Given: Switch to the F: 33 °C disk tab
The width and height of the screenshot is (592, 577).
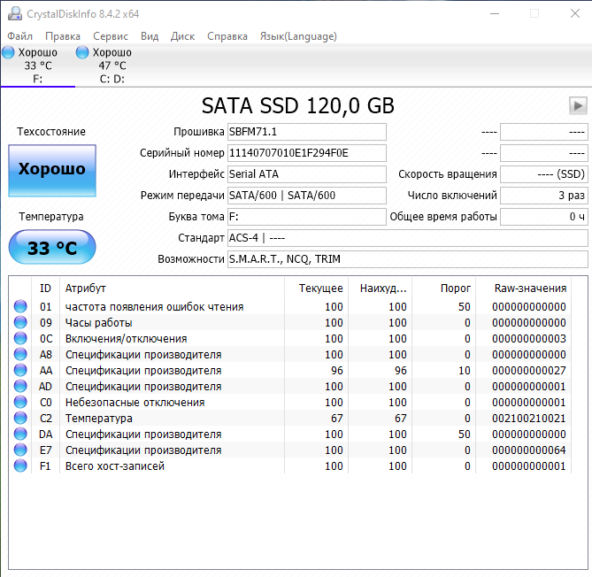Looking at the screenshot, I should point(38,65).
